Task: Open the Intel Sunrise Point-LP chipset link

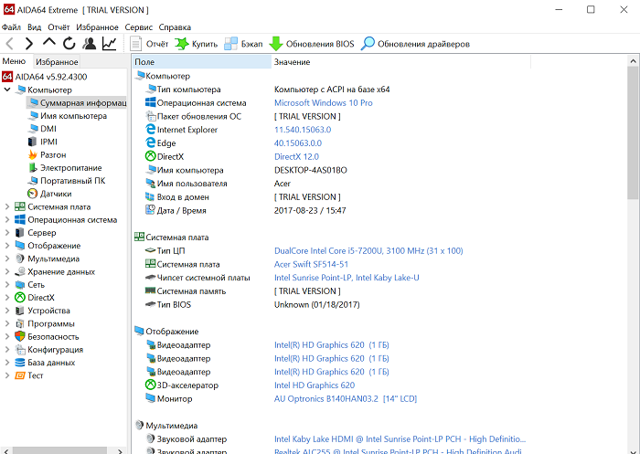Action: [x=347, y=278]
